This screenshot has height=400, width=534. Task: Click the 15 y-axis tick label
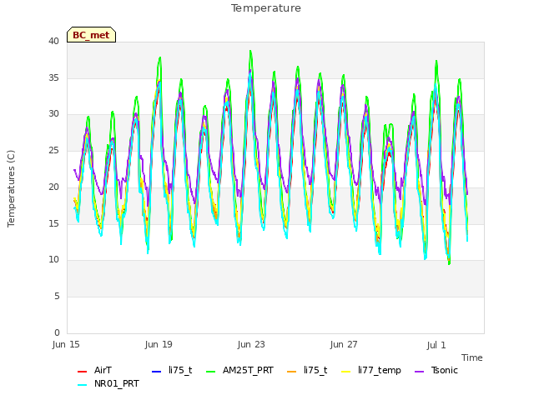coord(53,223)
